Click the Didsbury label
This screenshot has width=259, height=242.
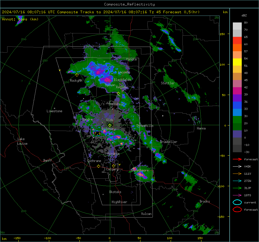(108, 129)
